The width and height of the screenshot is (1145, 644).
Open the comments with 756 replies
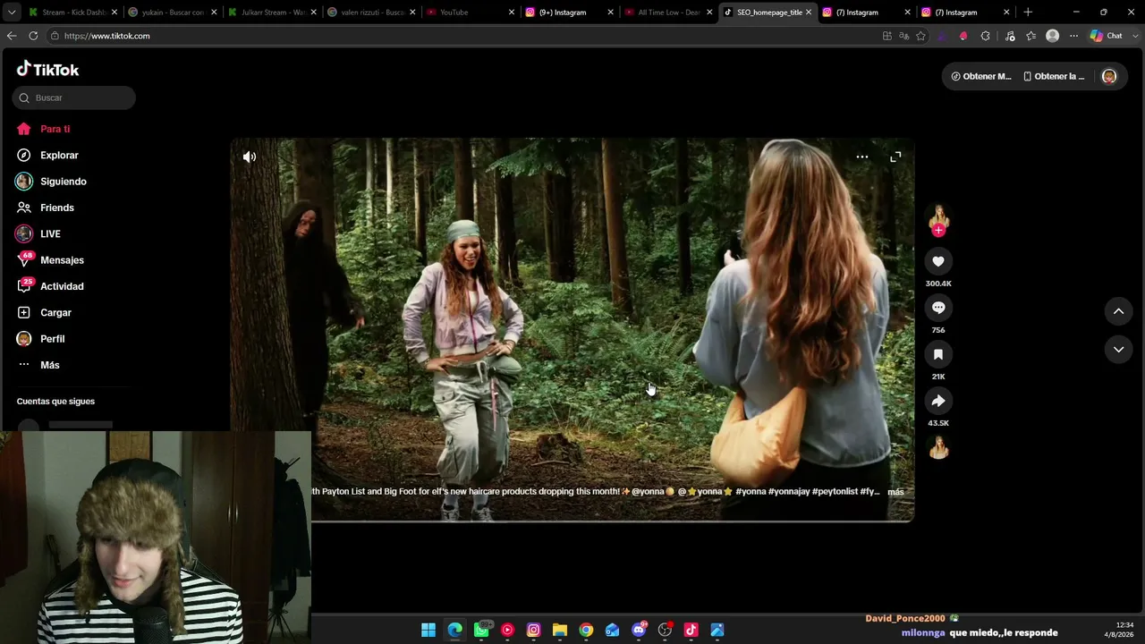pyautogui.click(x=938, y=308)
